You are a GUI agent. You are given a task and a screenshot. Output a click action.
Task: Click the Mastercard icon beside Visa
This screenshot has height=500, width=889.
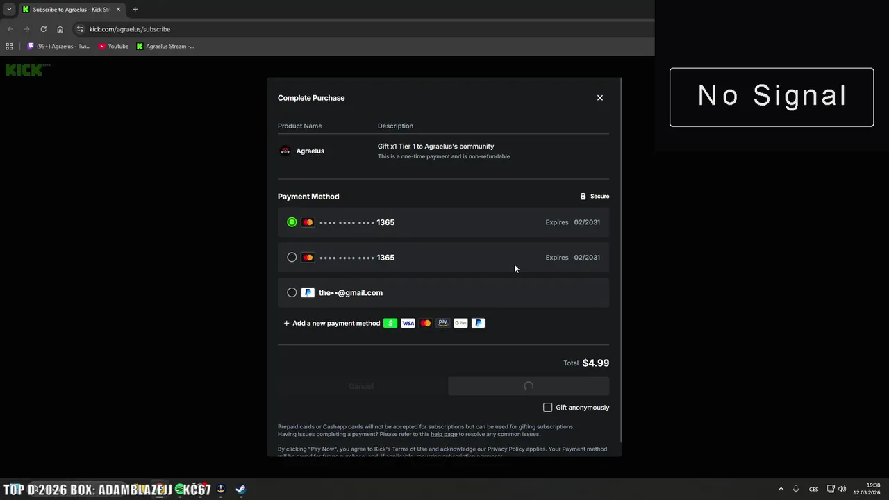tap(425, 323)
